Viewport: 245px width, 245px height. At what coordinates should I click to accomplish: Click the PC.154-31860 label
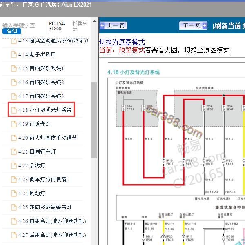point(57,26)
